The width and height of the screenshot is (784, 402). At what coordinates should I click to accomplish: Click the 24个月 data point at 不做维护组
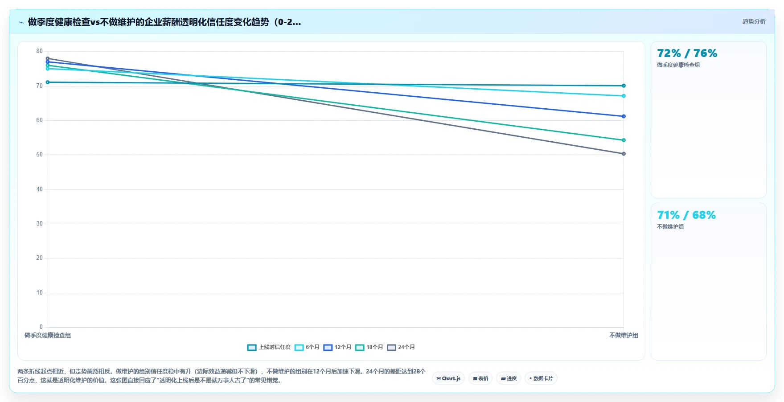624,154
